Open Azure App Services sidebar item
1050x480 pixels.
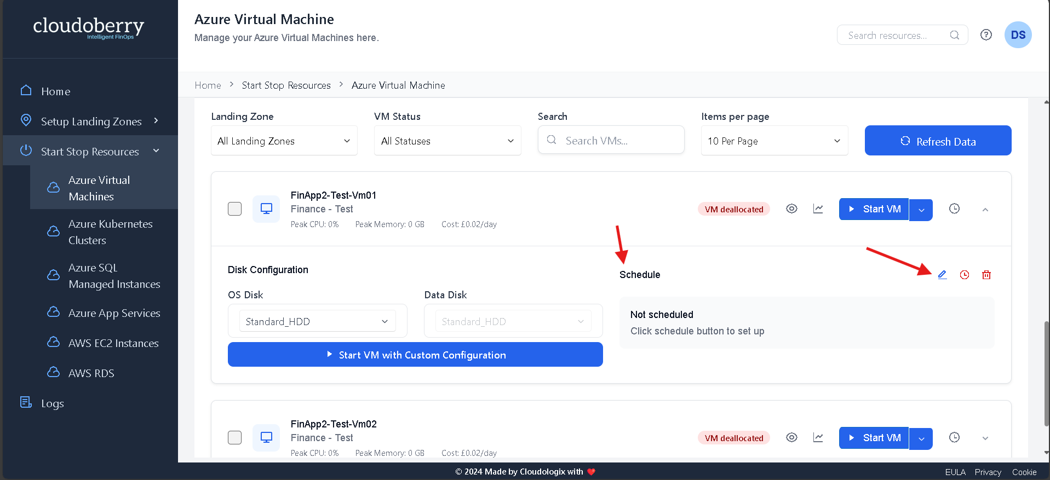104,313
